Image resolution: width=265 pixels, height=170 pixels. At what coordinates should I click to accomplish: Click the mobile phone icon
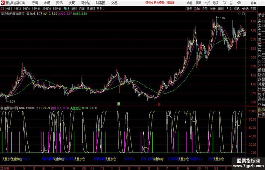pyautogui.click(x=231, y=3)
